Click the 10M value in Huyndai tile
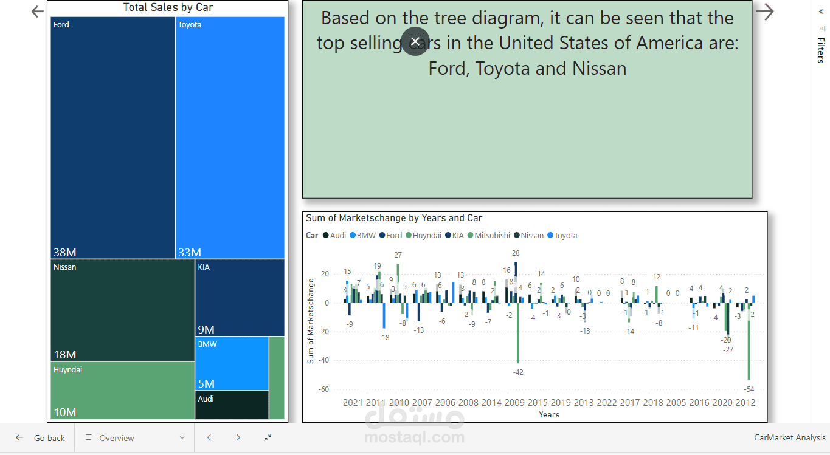The height and width of the screenshot is (455, 830). click(x=65, y=413)
